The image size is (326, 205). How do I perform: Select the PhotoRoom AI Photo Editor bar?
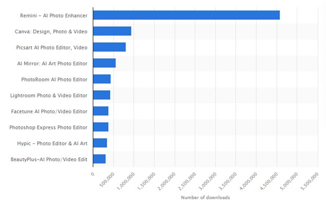(102, 79)
